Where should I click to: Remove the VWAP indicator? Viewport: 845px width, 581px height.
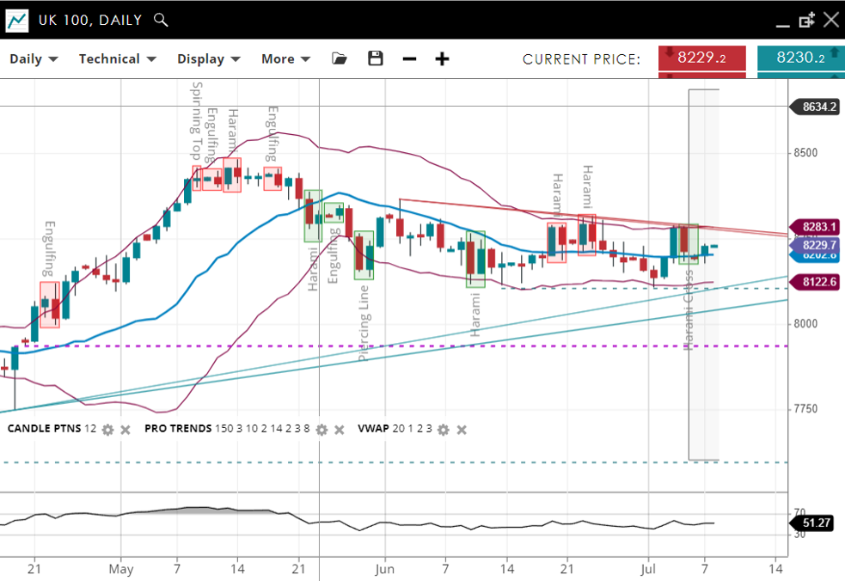(x=462, y=429)
